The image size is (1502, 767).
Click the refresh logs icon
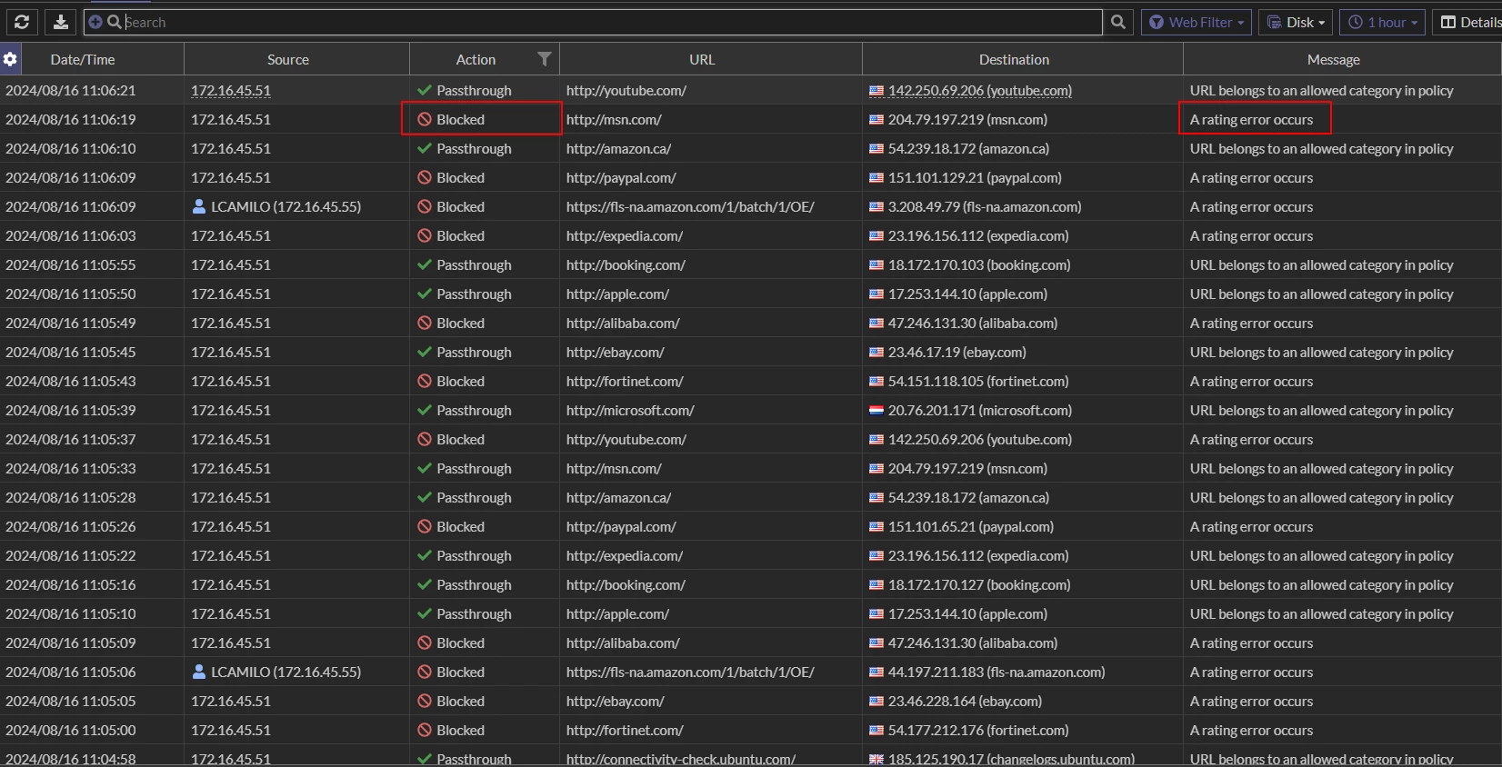pyautogui.click(x=22, y=22)
